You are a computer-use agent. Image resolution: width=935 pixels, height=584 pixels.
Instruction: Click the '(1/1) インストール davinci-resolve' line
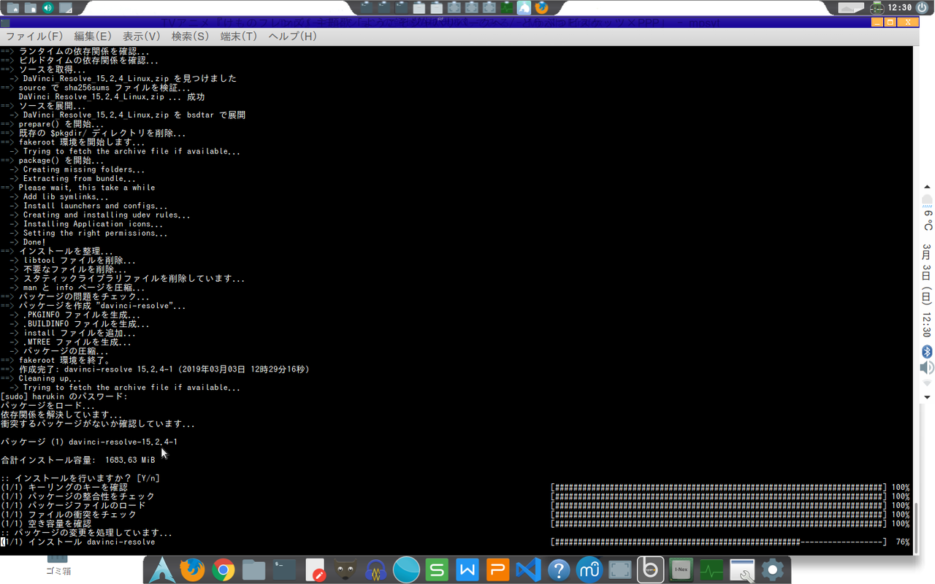(x=77, y=542)
